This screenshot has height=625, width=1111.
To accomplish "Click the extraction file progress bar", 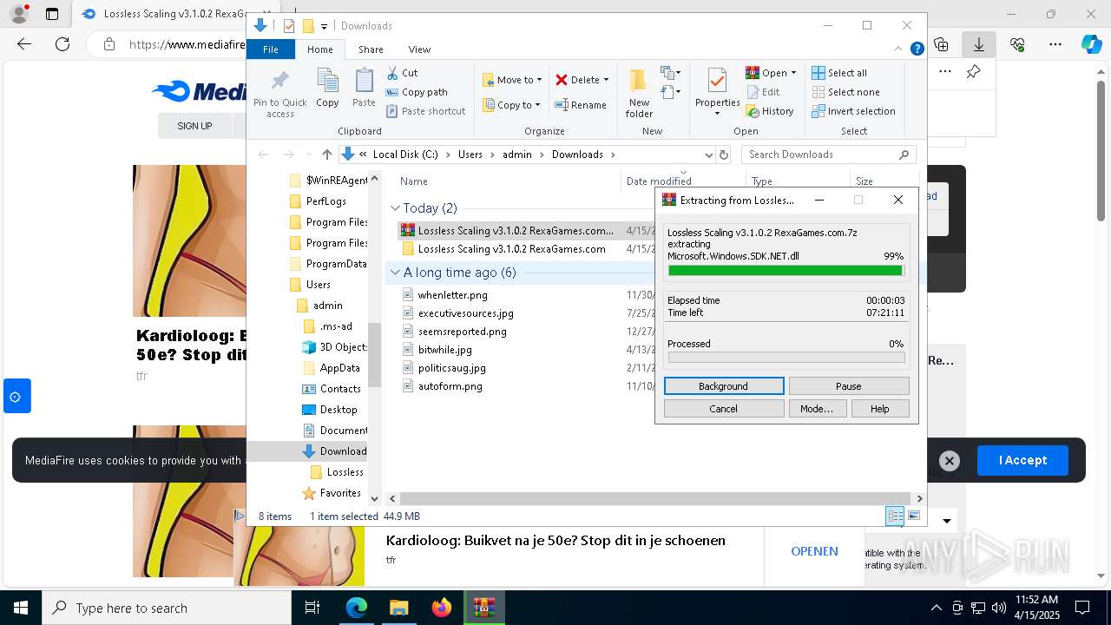I will pyautogui.click(x=786, y=271).
